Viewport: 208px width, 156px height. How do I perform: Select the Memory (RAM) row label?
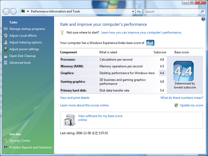coord(72,66)
